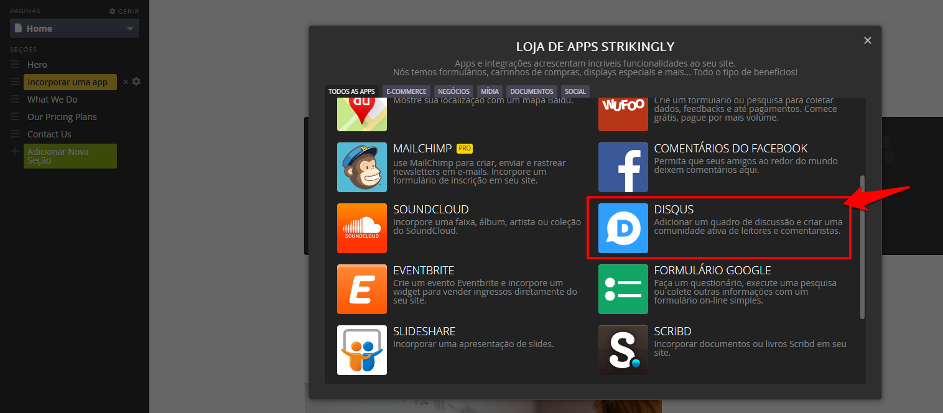943x413 pixels.
Task: Select the Incorporar uma app section
Action: pyautogui.click(x=70, y=82)
